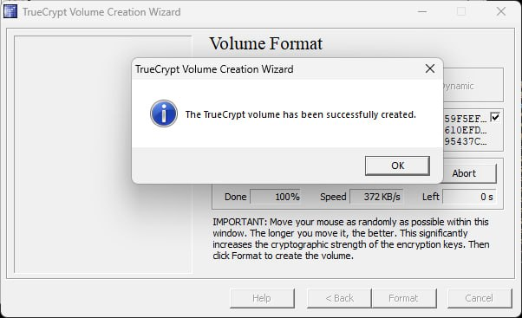
Task: Click the Volume Format heading
Action: point(265,43)
